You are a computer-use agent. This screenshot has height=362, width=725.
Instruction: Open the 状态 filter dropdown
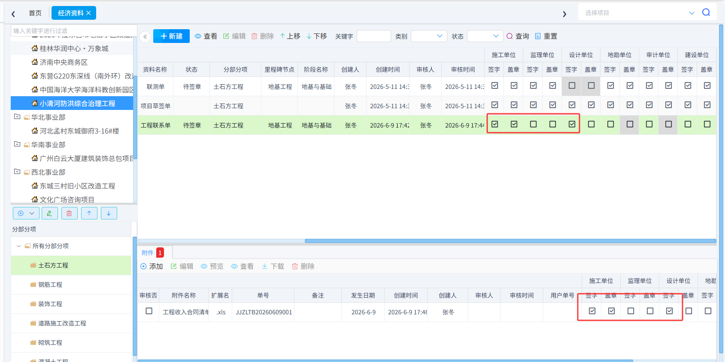click(485, 37)
